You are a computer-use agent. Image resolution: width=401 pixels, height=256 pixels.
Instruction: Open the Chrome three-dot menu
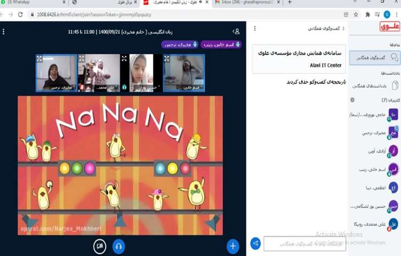(x=397, y=14)
